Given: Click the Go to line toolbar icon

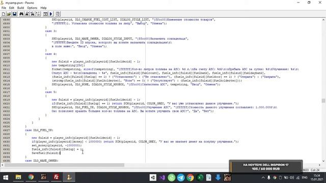Looking at the screenshot, I should tap(38, 14).
